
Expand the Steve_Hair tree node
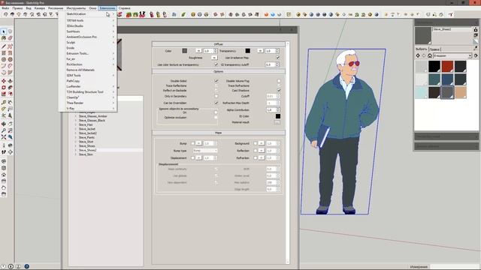tap(75, 124)
